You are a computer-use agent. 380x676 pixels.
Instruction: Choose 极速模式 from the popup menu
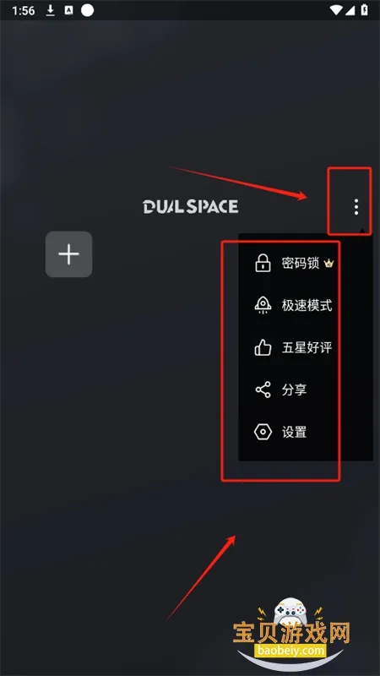point(307,305)
